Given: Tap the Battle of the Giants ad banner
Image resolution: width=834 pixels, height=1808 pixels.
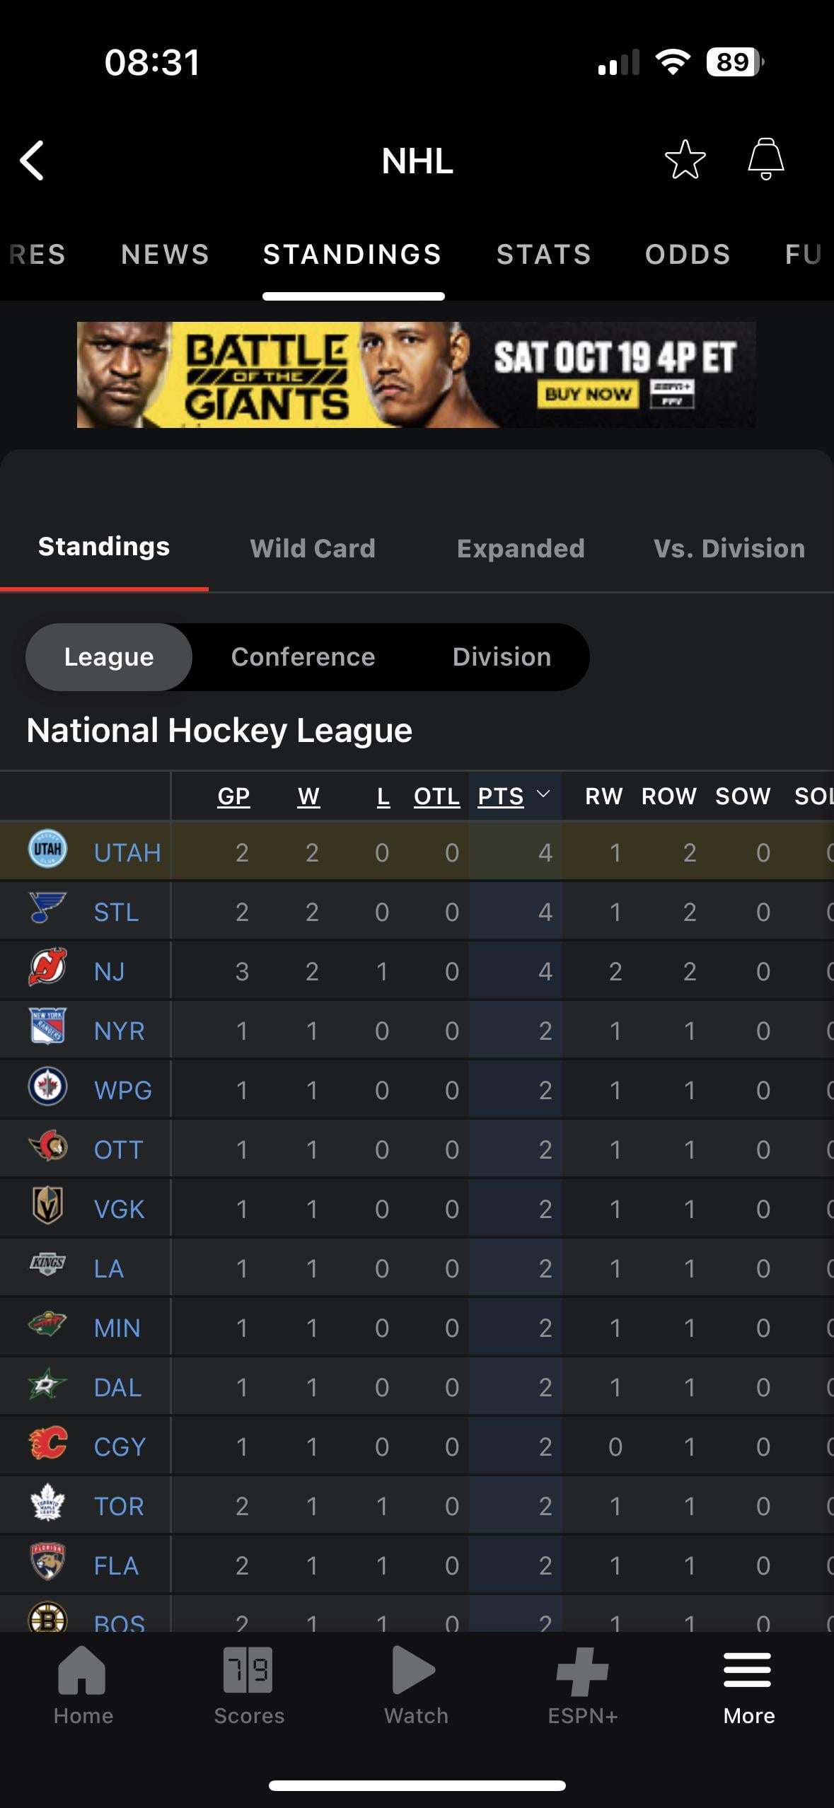Looking at the screenshot, I should [x=416, y=375].
